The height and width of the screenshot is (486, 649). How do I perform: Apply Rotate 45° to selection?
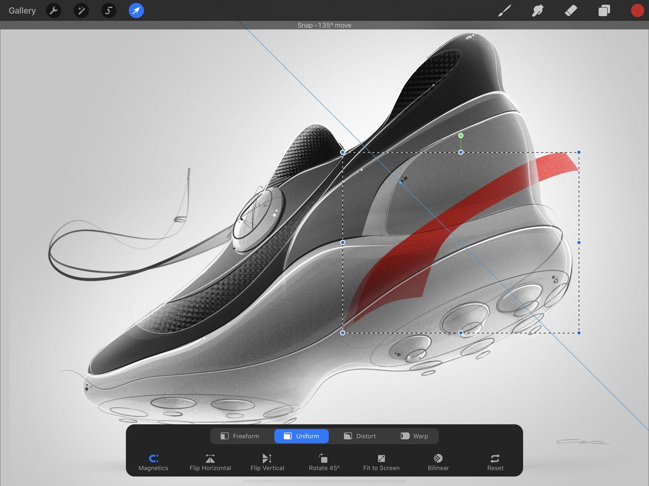tap(324, 462)
